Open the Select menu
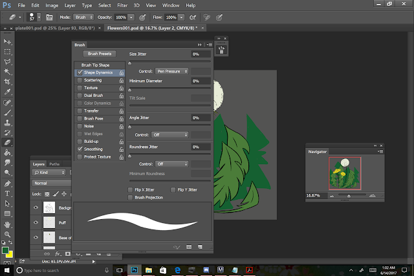 [x=105, y=5]
